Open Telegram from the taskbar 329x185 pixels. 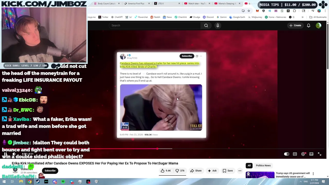pos(71,182)
